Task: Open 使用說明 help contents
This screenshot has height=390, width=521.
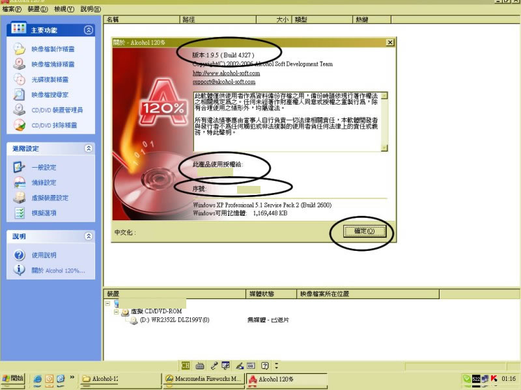Action: pyautogui.click(x=44, y=255)
